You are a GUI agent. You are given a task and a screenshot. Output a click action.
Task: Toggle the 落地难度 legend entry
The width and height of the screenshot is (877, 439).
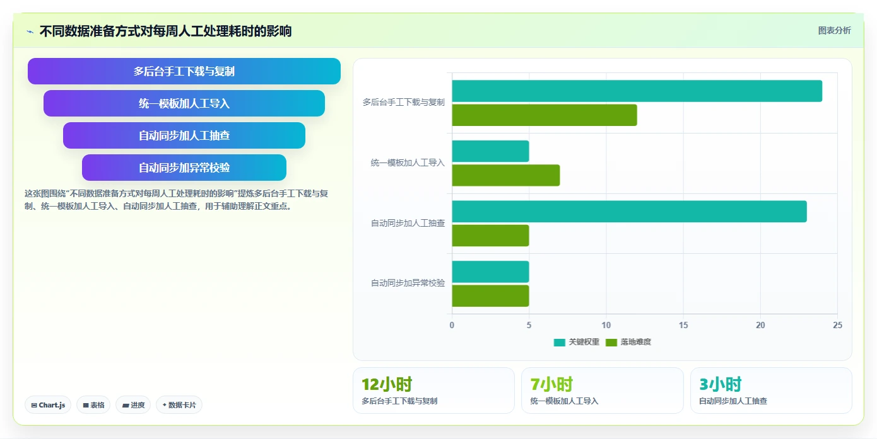pyautogui.click(x=628, y=342)
